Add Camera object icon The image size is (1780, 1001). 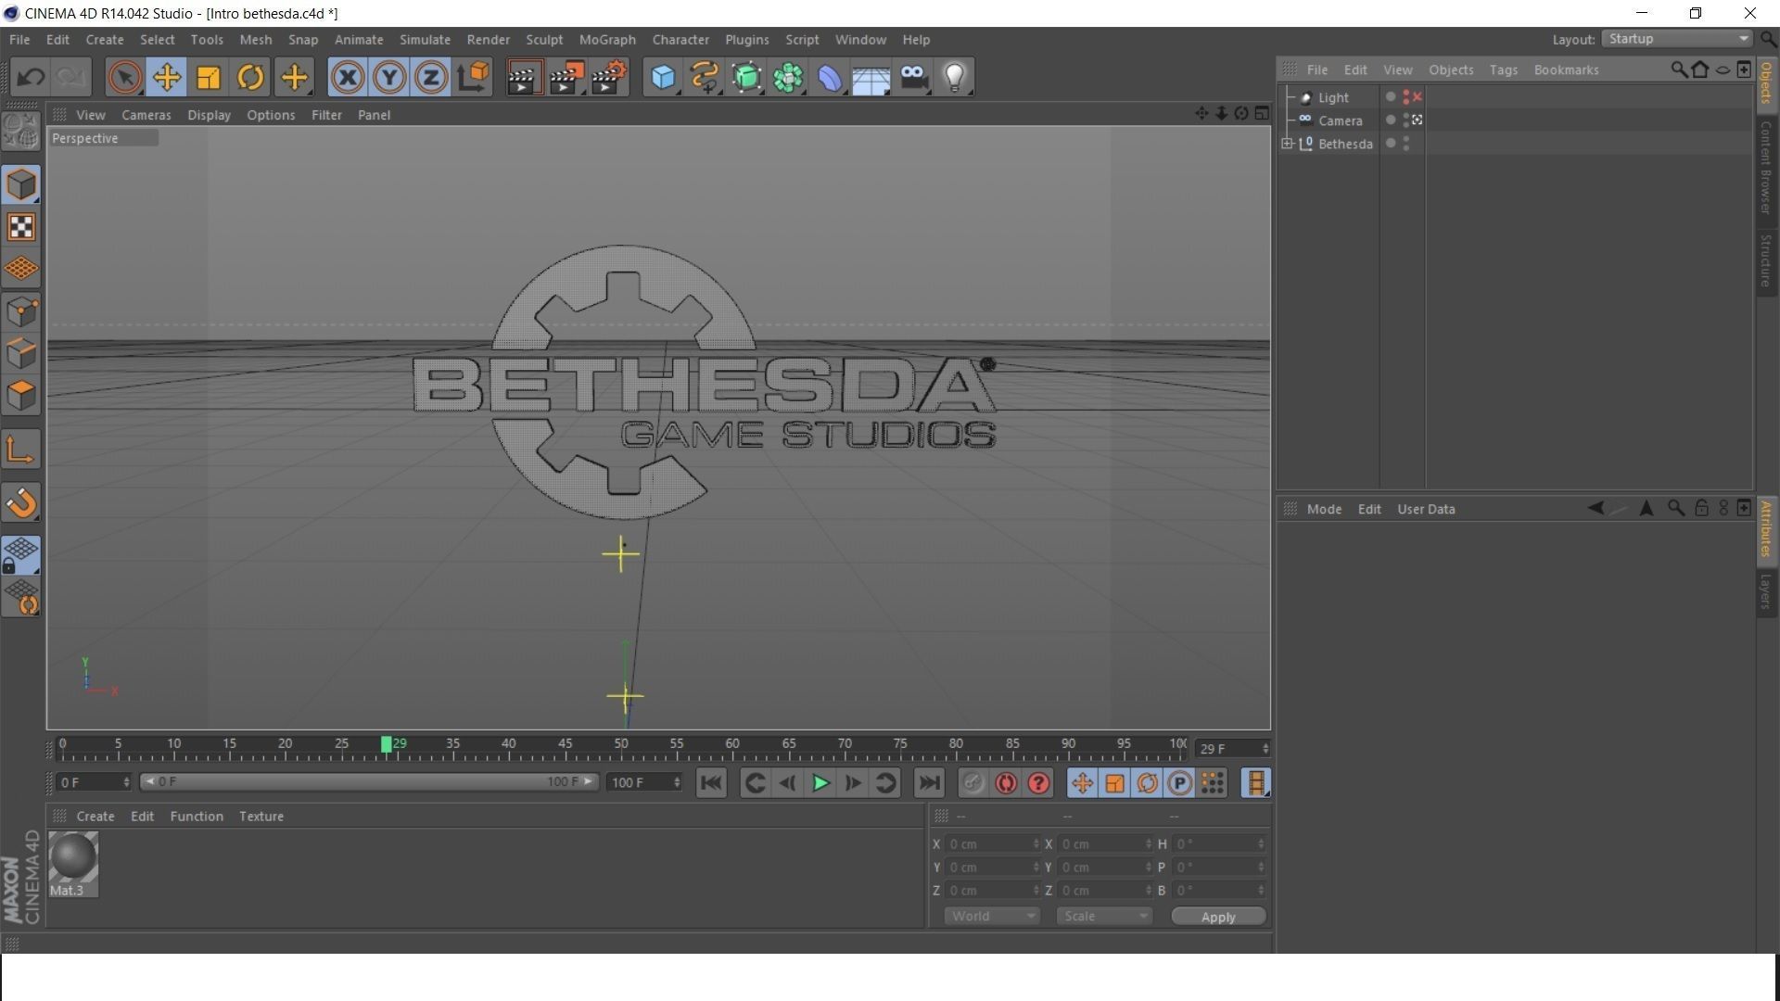tap(913, 78)
